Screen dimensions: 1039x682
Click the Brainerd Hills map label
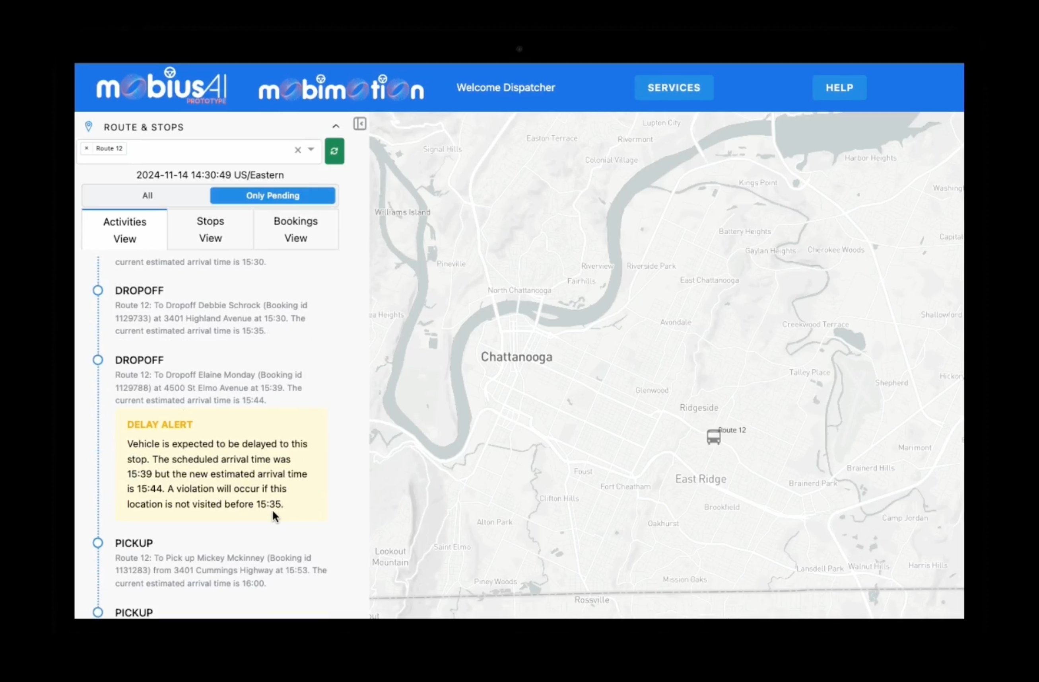point(870,468)
